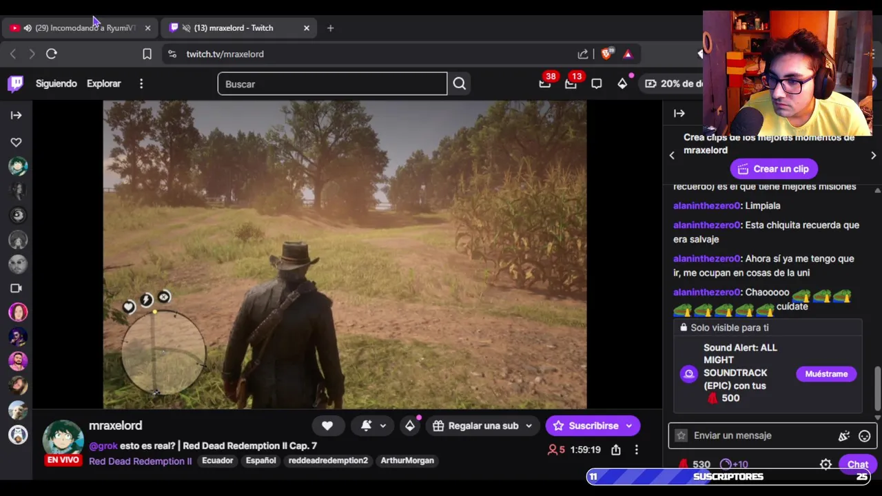Go to Siguiendo page
The image size is (882, 496).
(57, 83)
